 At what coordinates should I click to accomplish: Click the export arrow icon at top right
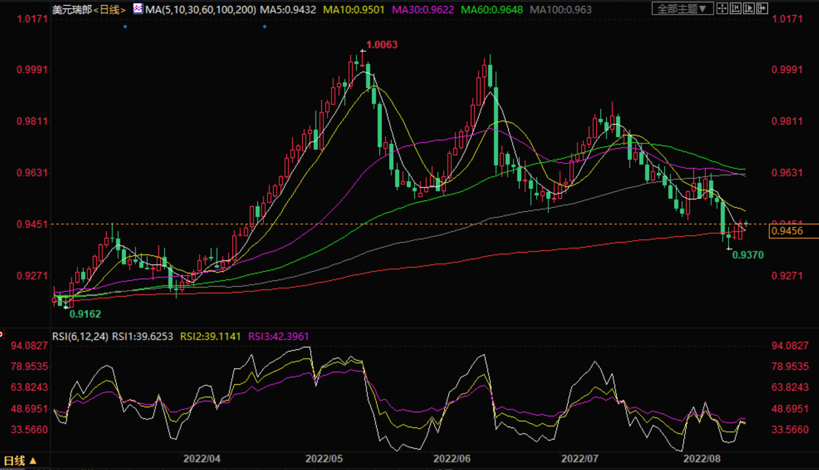pyautogui.click(x=762, y=9)
